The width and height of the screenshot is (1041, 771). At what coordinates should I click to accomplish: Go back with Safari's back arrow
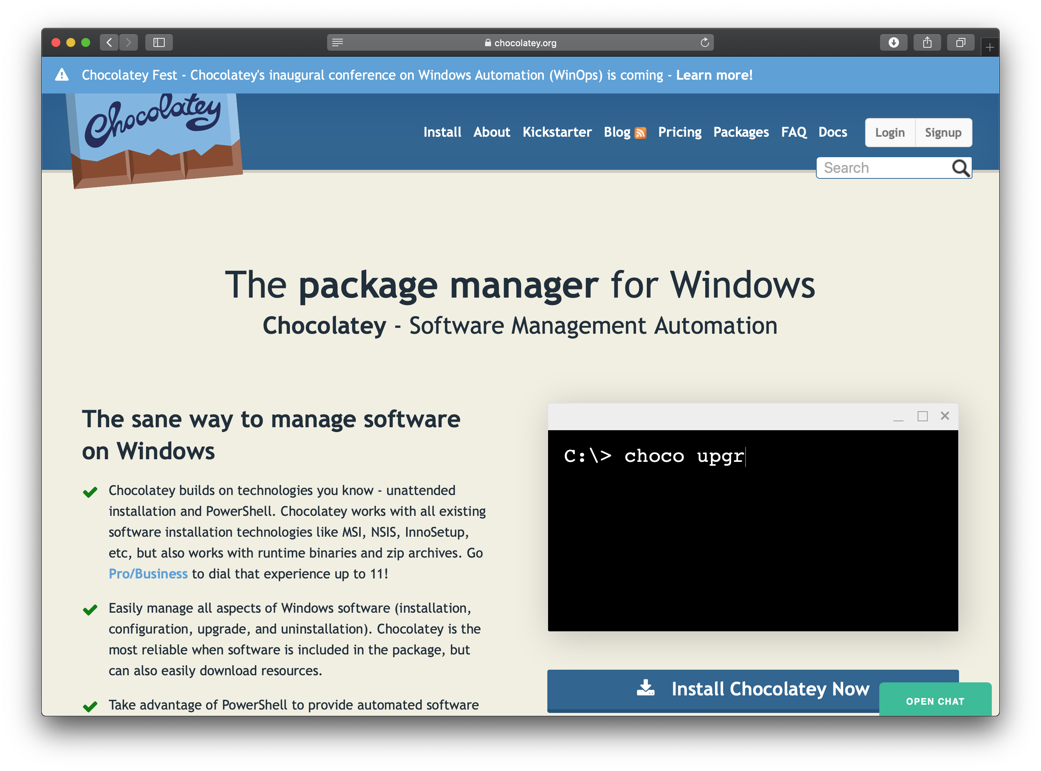click(109, 42)
